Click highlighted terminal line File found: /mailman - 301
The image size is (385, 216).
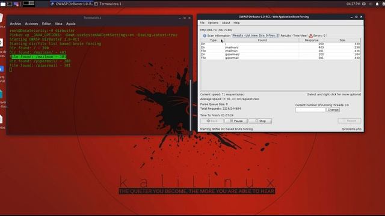click(x=38, y=56)
